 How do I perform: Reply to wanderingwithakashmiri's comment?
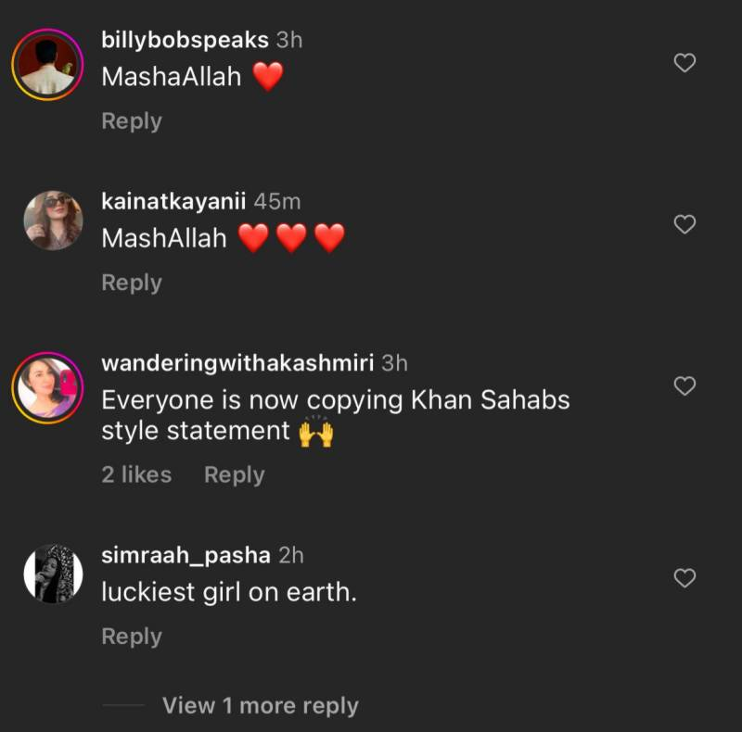(235, 474)
